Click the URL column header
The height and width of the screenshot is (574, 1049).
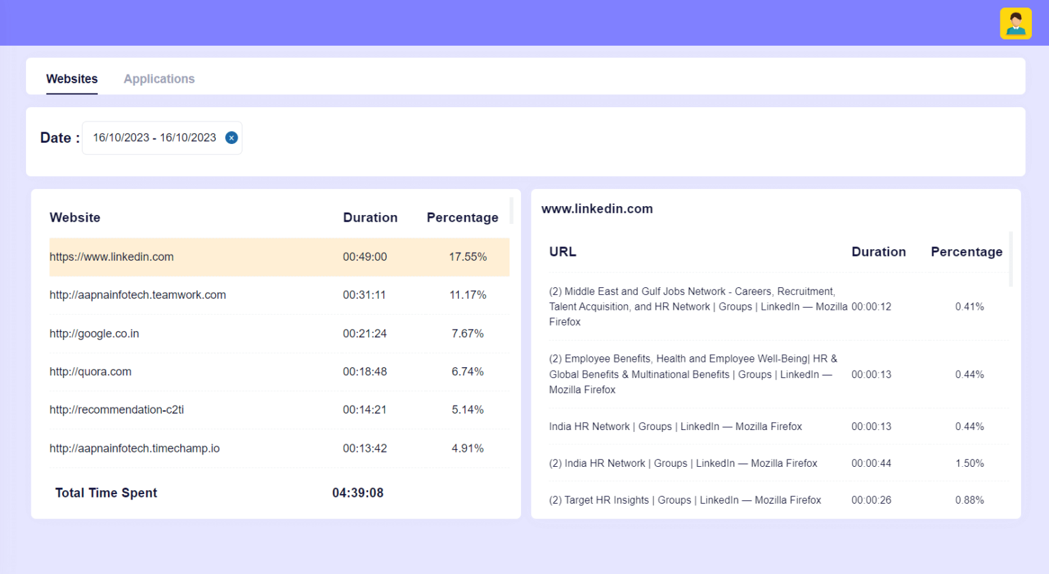point(563,252)
